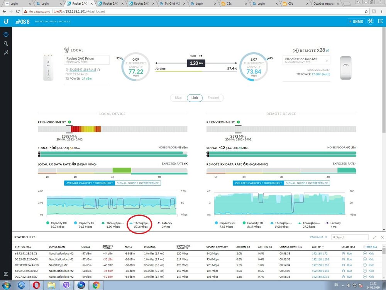Select Isolated Capacity / Throughput on remote chart
The height and width of the screenshot is (290, 386).
[x=258, y=183]
